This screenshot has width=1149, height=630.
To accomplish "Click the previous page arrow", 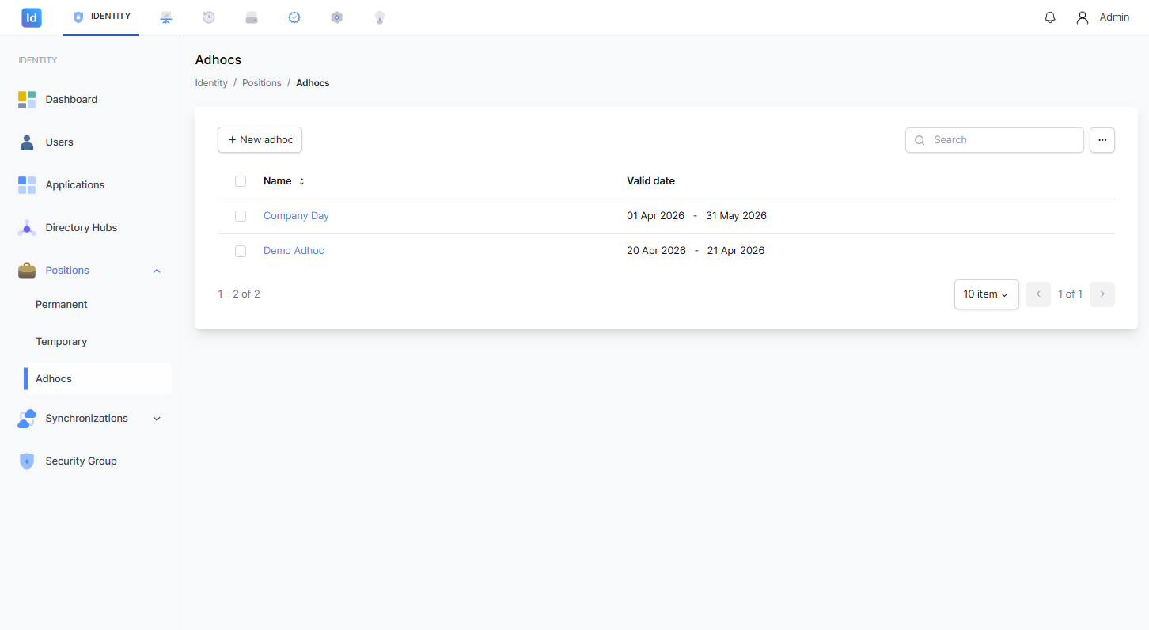I will [x=1038, y=294].
